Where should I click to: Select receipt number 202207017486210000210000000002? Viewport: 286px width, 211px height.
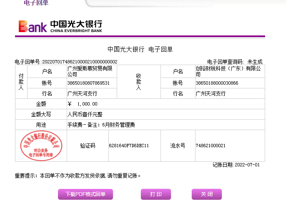tap(80, 62)
